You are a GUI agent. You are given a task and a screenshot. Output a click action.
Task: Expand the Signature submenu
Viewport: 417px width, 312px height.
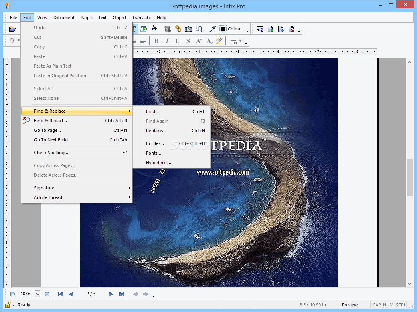[x=77, y=188]
